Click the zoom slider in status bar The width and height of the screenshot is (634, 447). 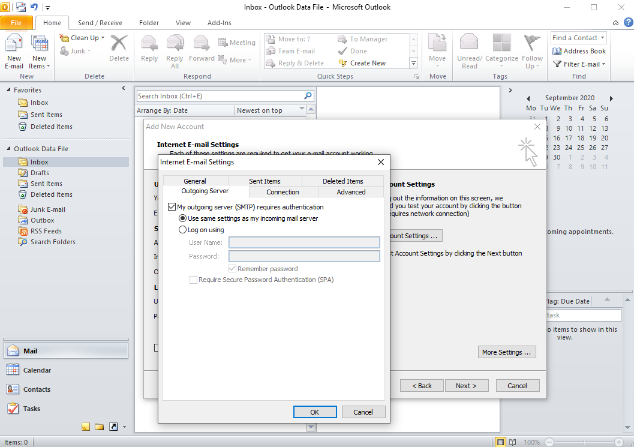pyautogui.click(x=584, y=442)
